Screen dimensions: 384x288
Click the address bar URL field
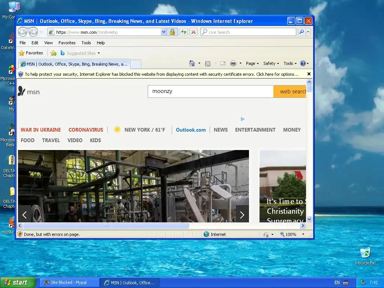pyautogui.click(x=108, y=32)
